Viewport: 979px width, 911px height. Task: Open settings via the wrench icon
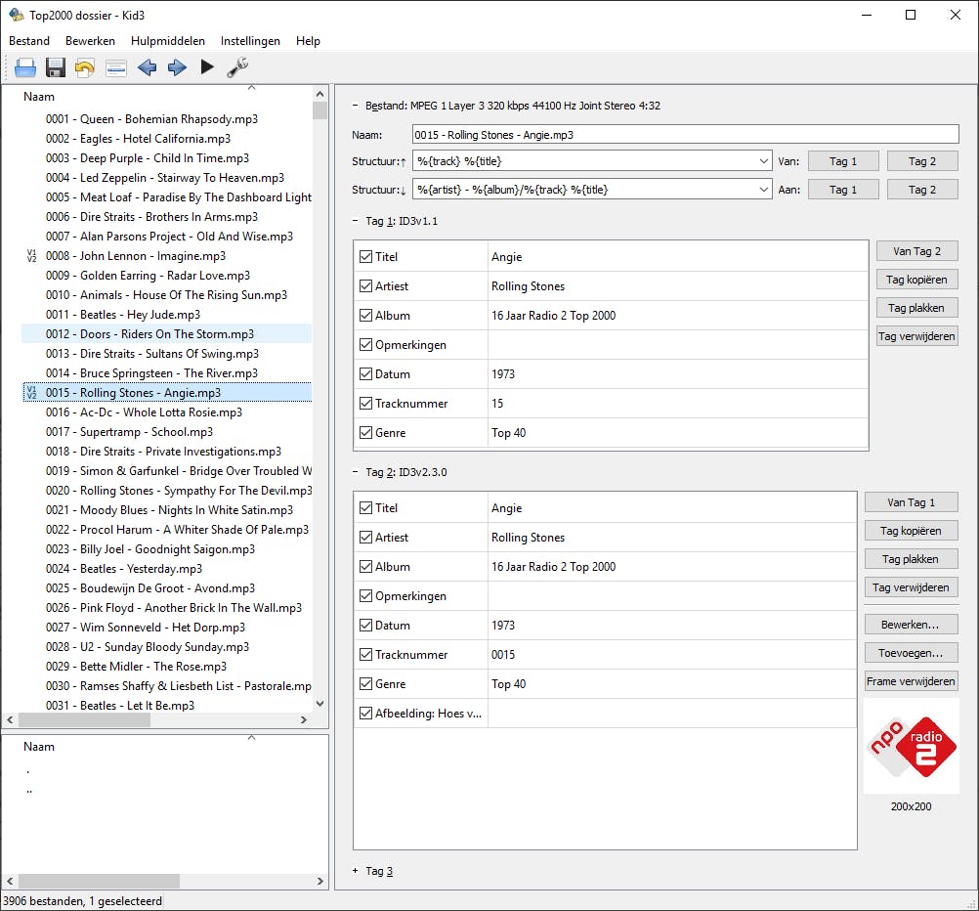click(237, 67)
